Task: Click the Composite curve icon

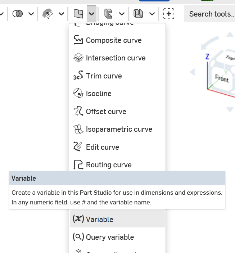Action: (78, 40)
